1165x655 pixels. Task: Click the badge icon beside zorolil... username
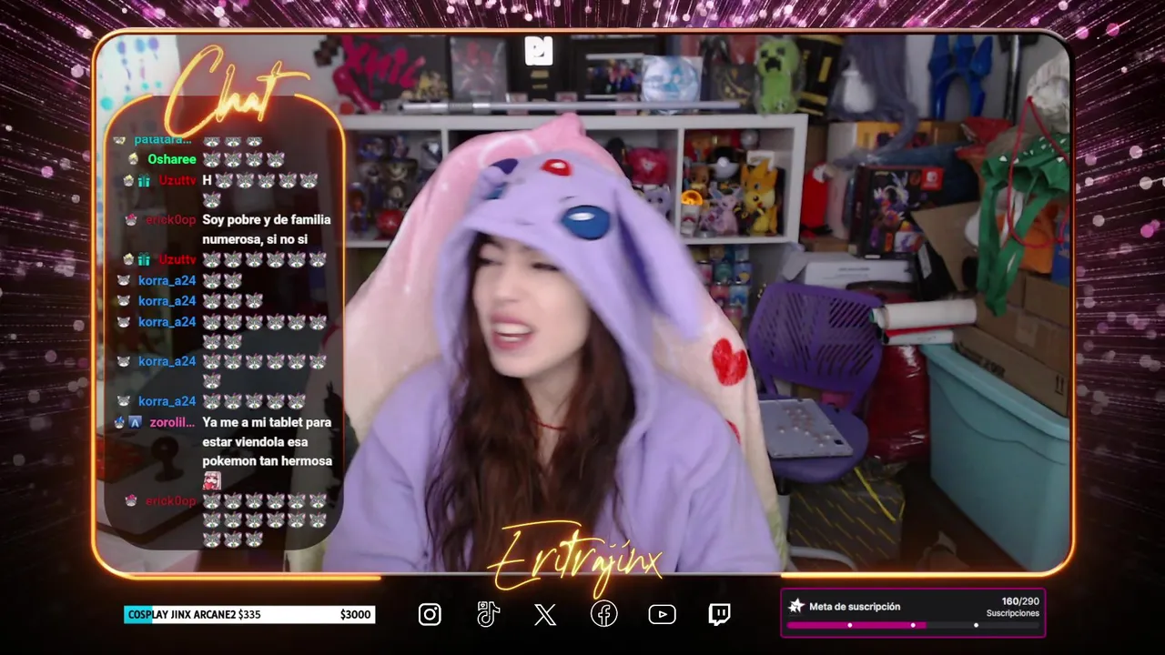135,422
